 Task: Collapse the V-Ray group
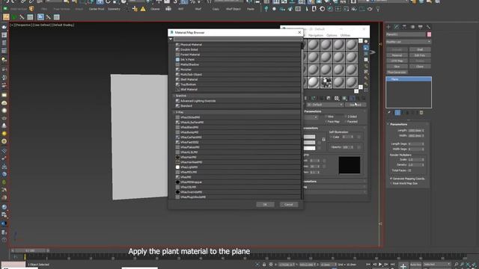(x=174, y=112)
